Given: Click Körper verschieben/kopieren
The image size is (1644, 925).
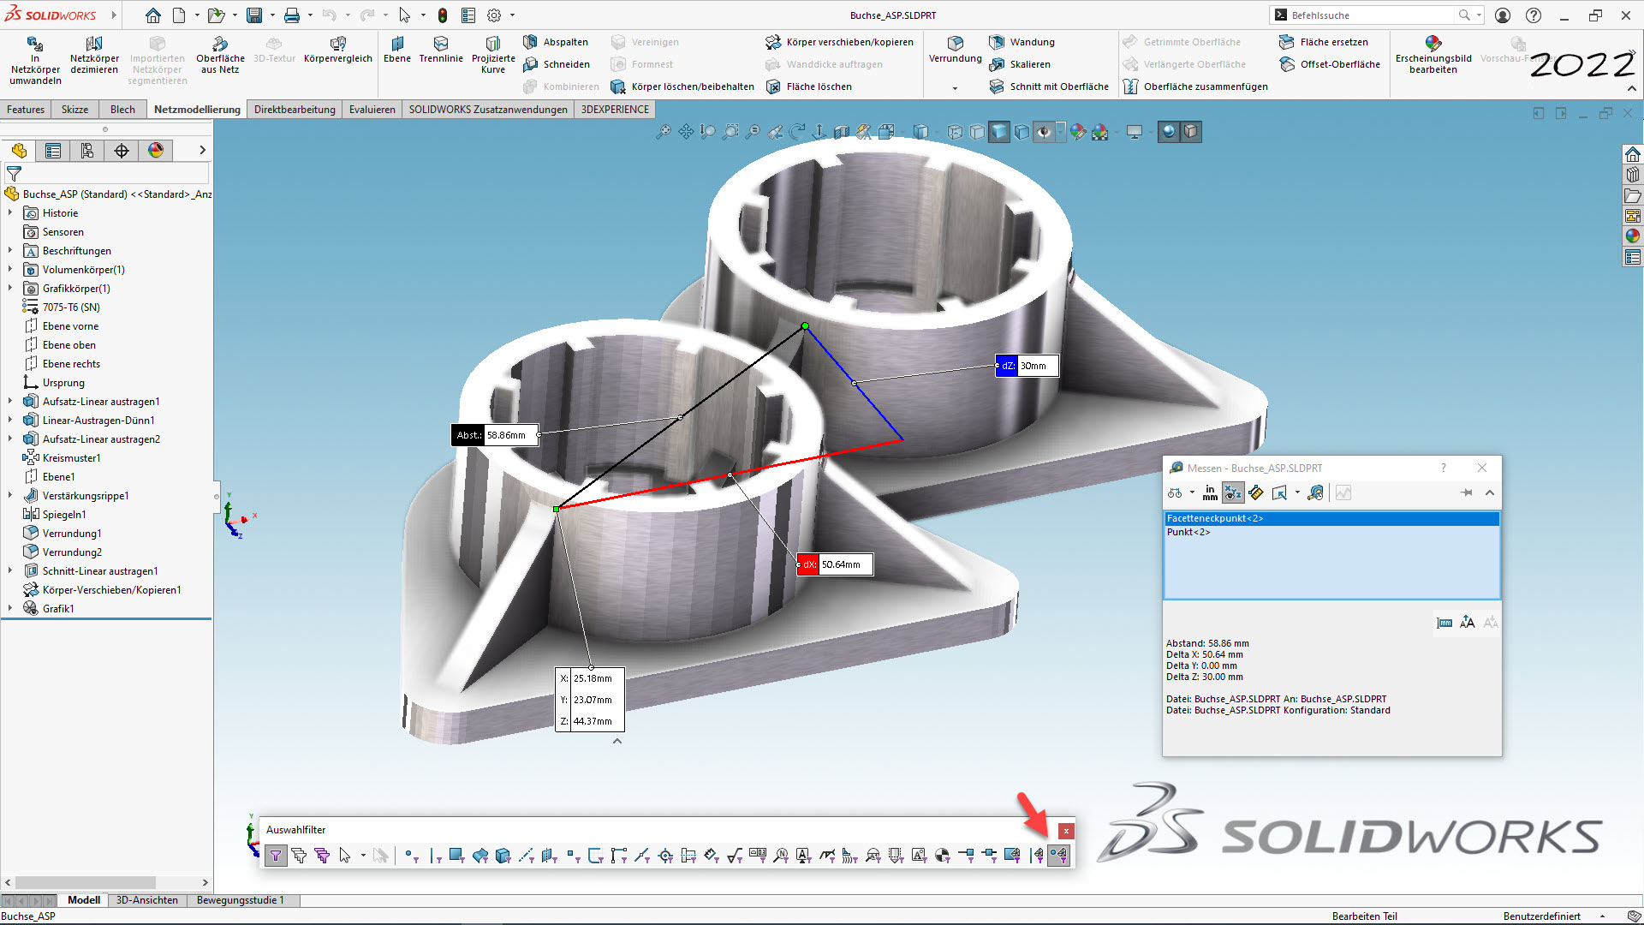Looking at the screenshot, I should 839,42.
